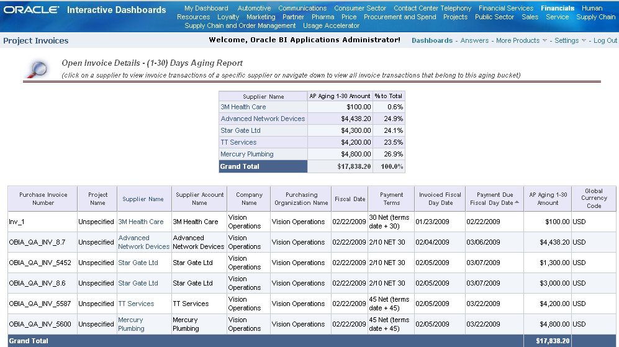Viewport: 619px width, 347px height.
Task: Open the Financials dashboard tab
Action: click(558, 8)
